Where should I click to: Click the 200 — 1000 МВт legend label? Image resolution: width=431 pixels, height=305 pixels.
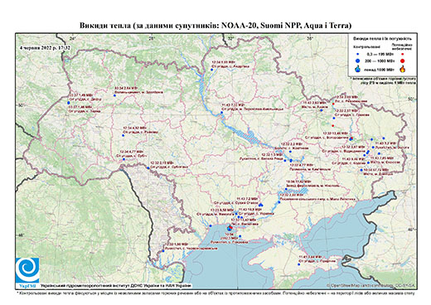(380, 61)
